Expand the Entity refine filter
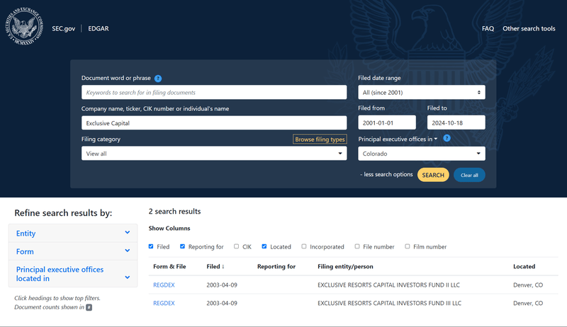The height and width of the screenshot is (327, 567). click(73, 233)
